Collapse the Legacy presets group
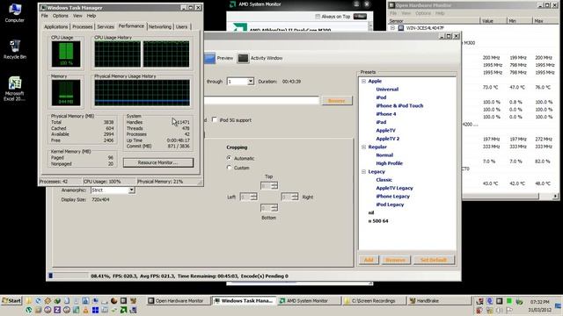 (x=363, y=172)
